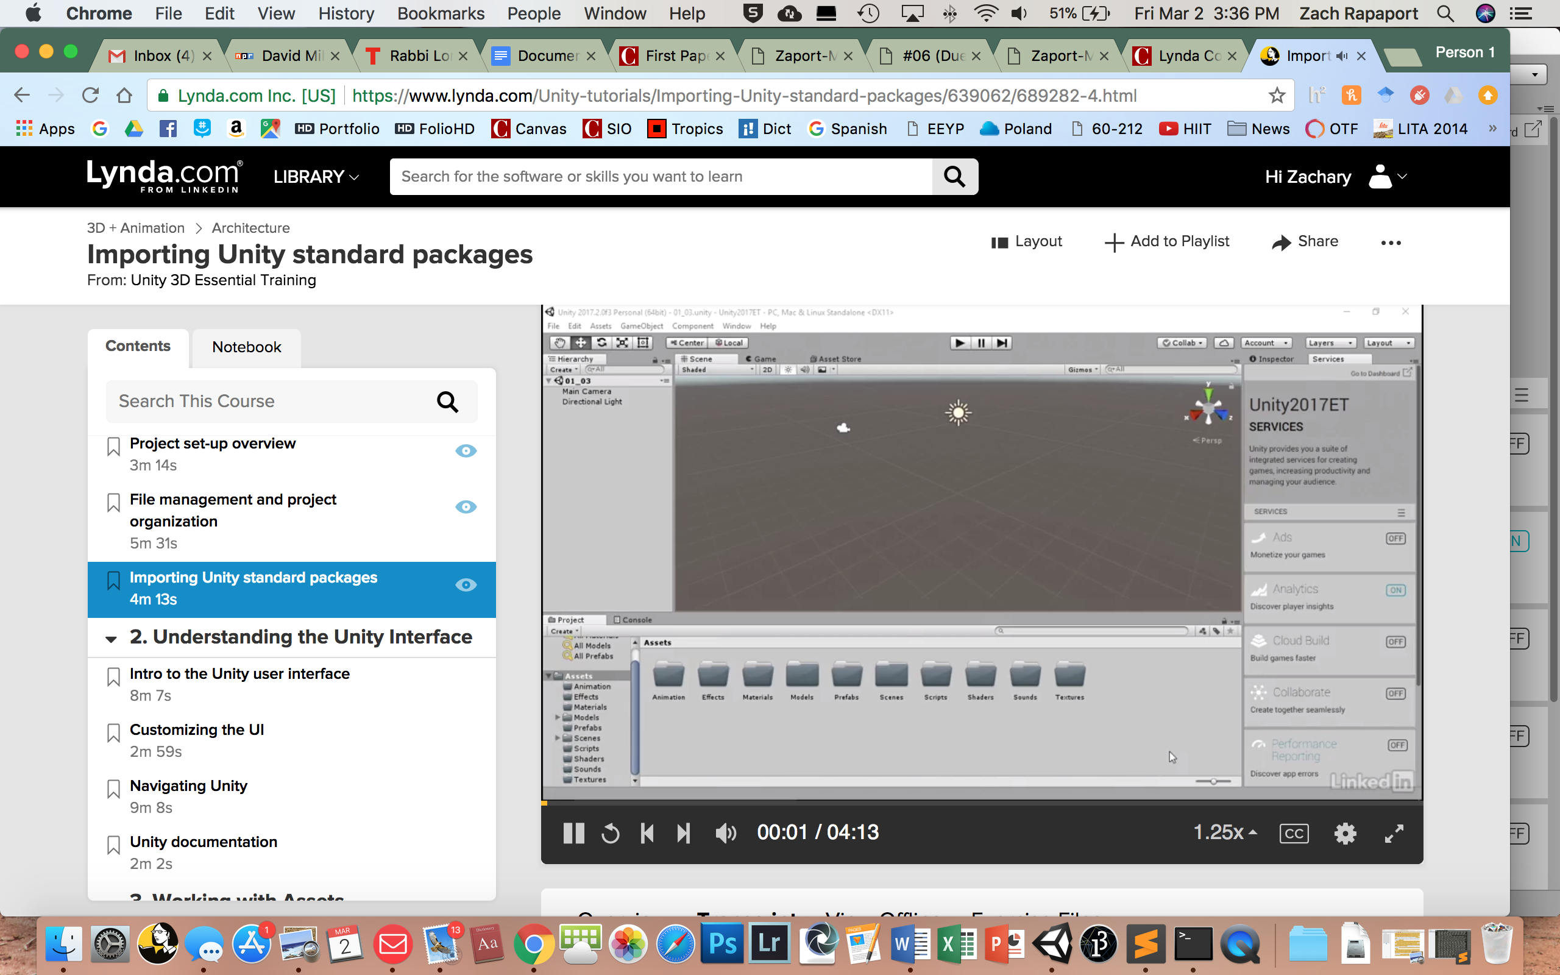Image resolution: width=1560 pixels, height=975 pixels.
Task: Skip to the next video
Action: point(683,833)
